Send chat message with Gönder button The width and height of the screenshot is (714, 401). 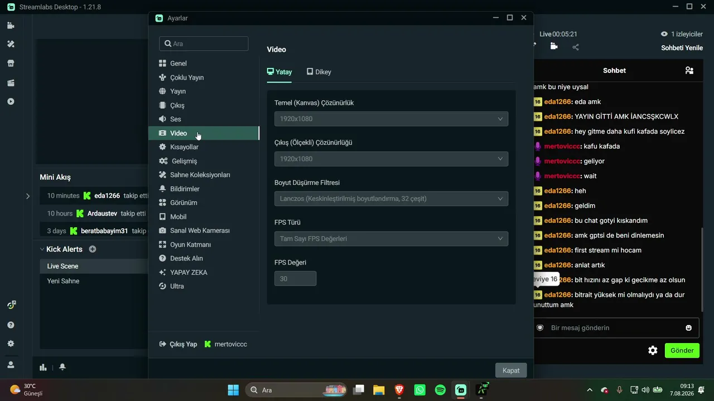pyautogui.click(x=682, y=350)
